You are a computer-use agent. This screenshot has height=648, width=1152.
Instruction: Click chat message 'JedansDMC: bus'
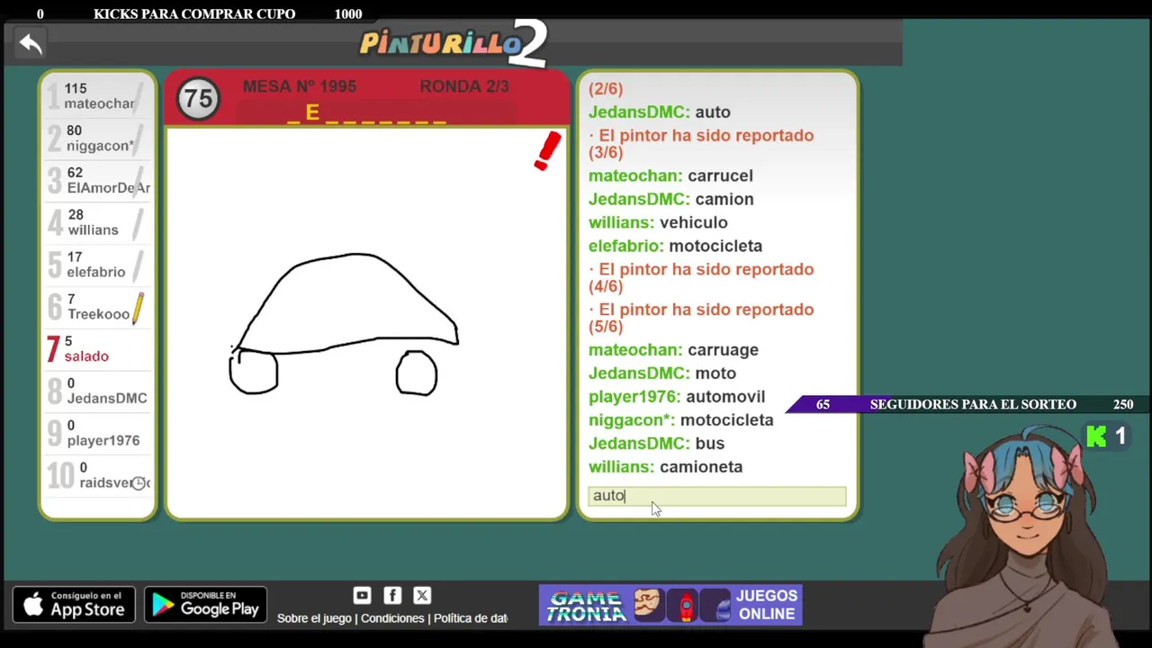656,444
